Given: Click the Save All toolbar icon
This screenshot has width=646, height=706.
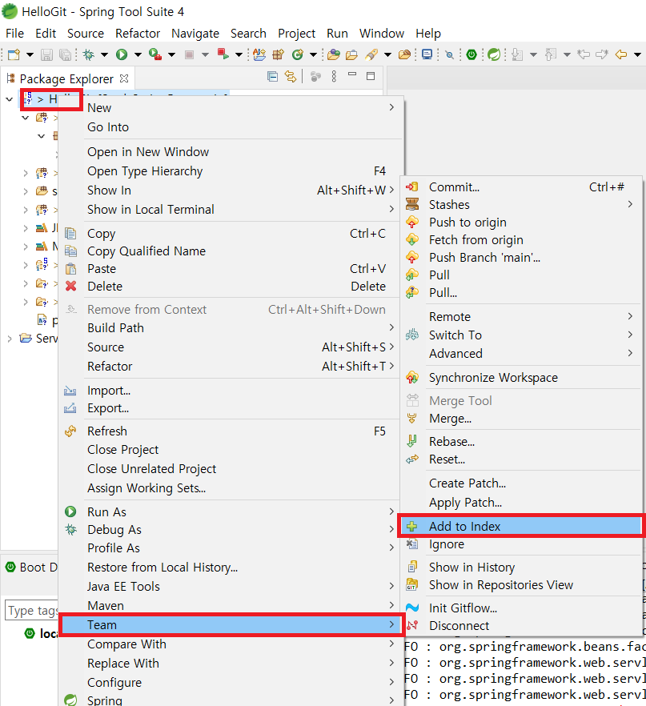Looking at the screenshot, I should (x=66, y=54).
